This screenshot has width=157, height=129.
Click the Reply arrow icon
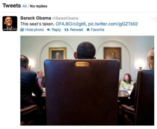[x=49, y=29]
